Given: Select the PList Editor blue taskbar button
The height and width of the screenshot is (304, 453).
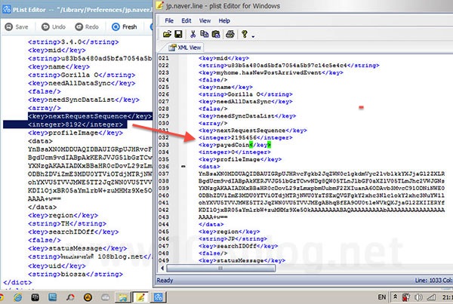Looking at the screenshot, I should [159, 297].
